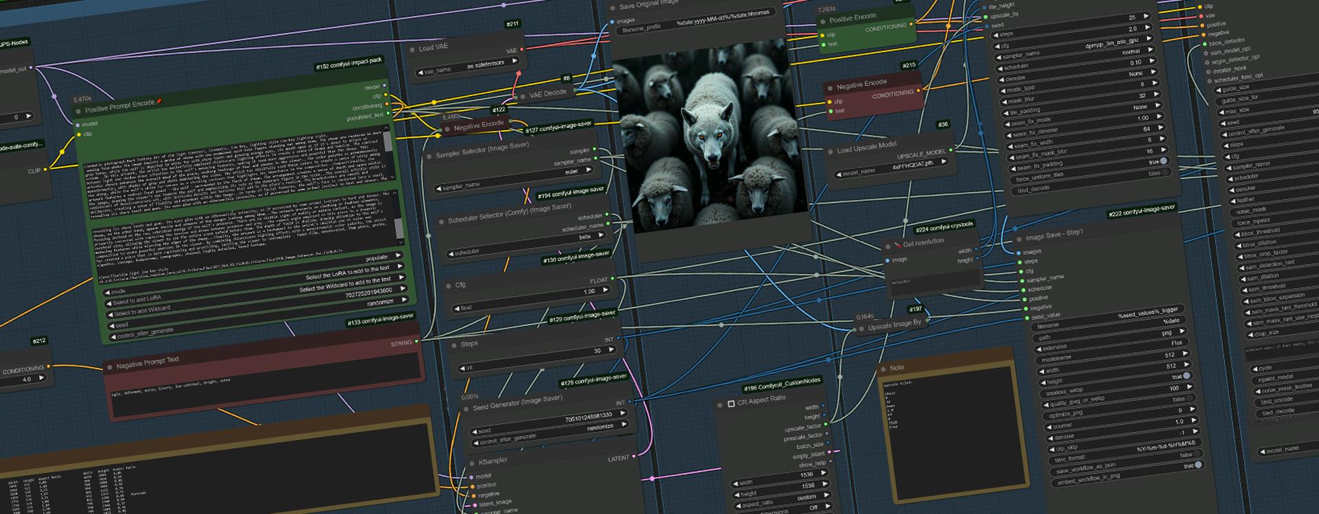Collapse the Seed Generator (Image Saver) node dot
1319x514 pixels.
click(x=466, y=410)
